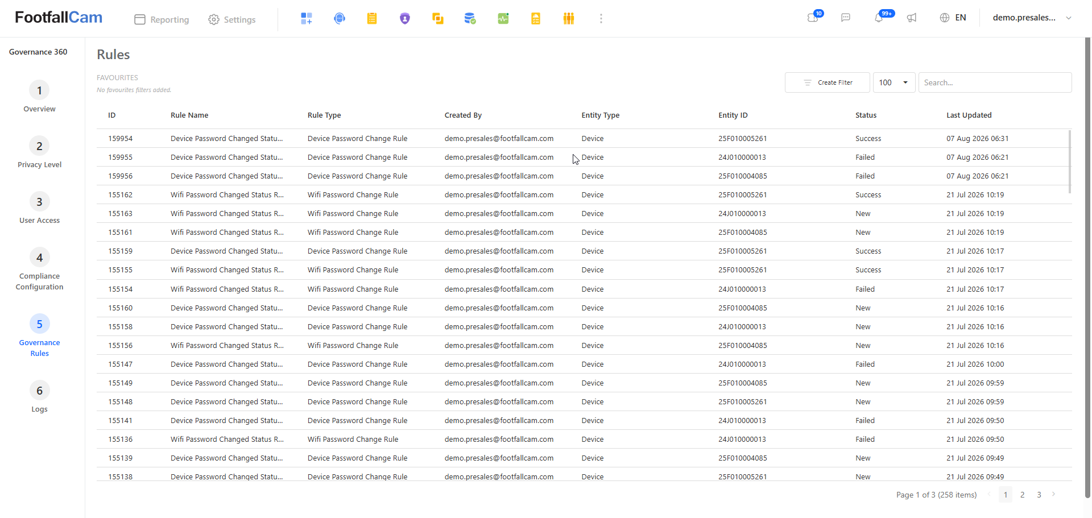Open the yellow notepad icon

pos(372,19)
